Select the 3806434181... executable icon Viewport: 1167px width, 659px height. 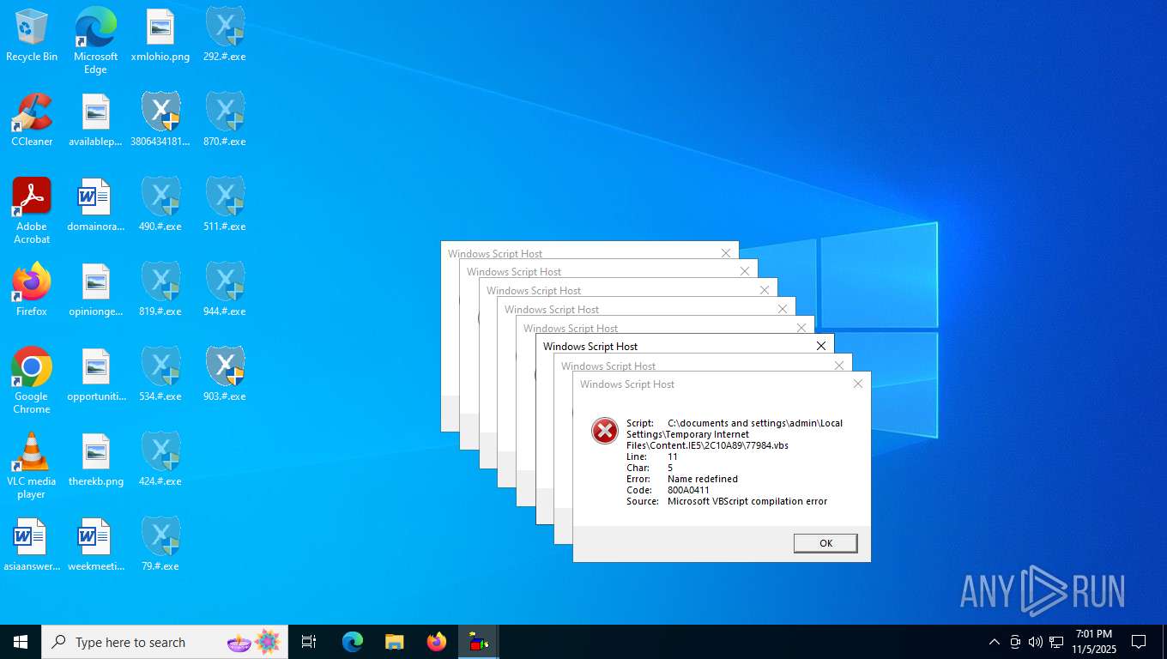(x=160, y=120)
